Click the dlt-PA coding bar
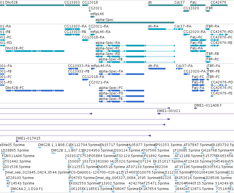234x193 pixels. click(x=157, y=69)
